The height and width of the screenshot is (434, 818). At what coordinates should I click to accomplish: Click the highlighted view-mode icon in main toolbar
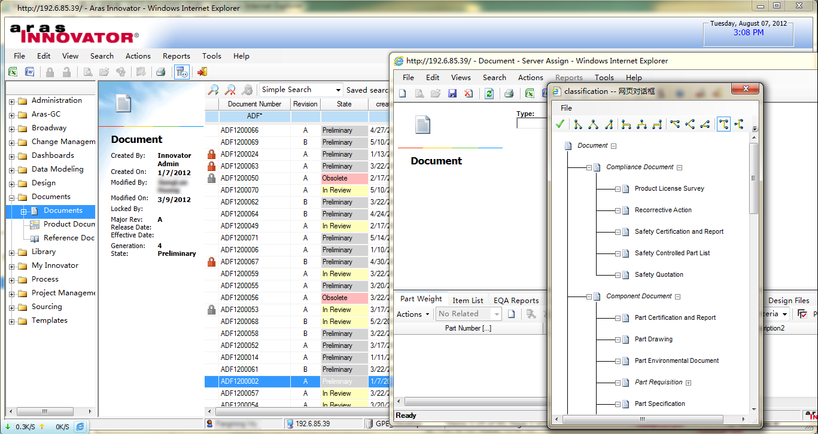pos(182,72)
